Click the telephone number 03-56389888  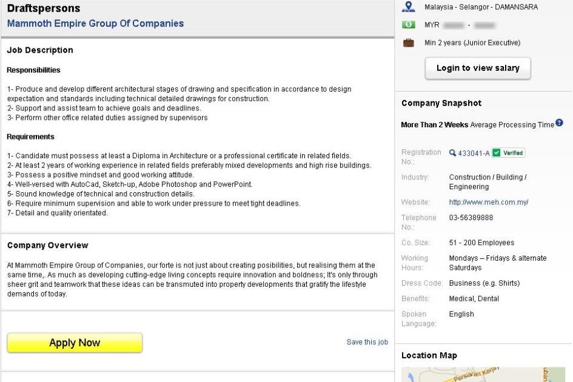(471, 218)
